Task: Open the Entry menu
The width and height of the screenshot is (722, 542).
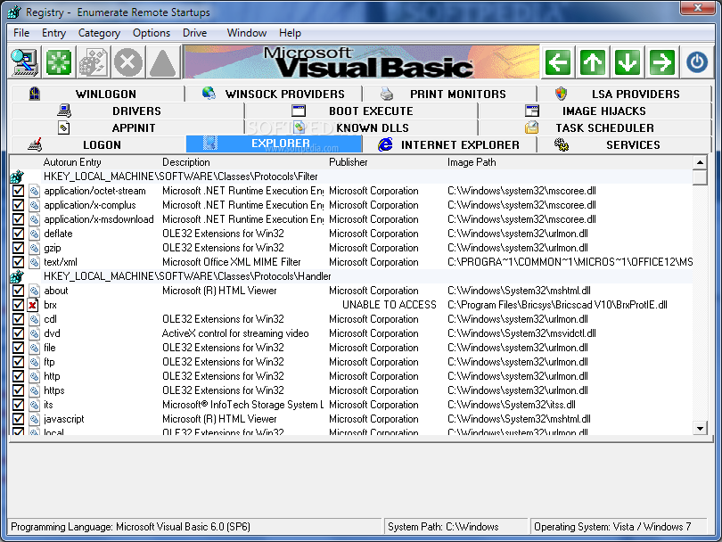Action: 53,33
